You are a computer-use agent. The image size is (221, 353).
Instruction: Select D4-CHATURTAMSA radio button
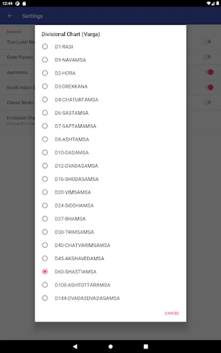coord(110,100)
